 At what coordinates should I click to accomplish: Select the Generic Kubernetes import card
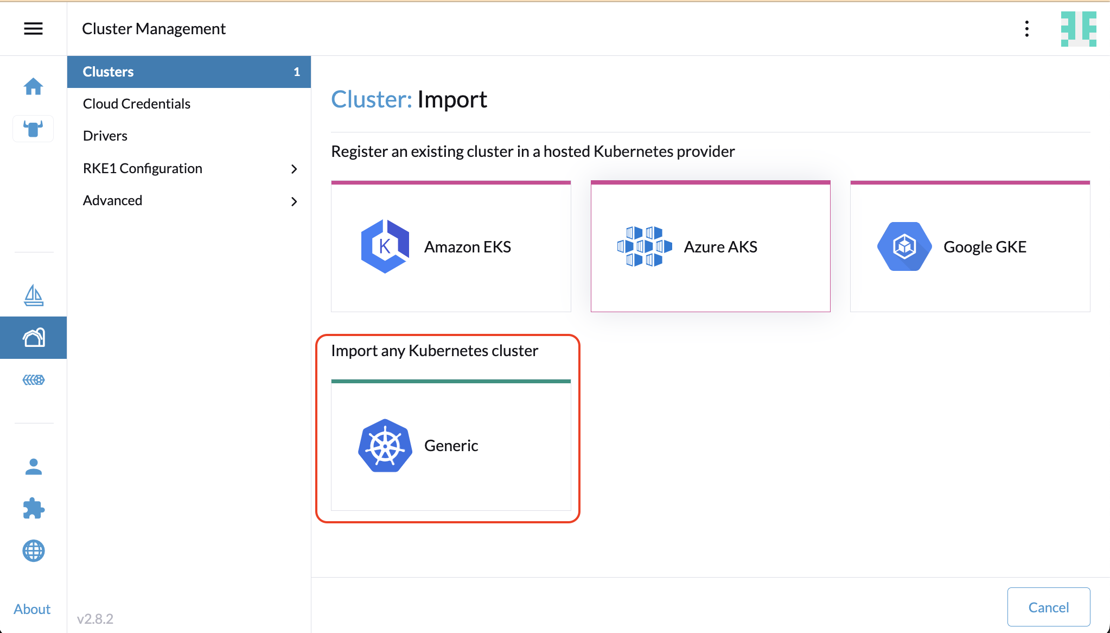click(451, 446)
